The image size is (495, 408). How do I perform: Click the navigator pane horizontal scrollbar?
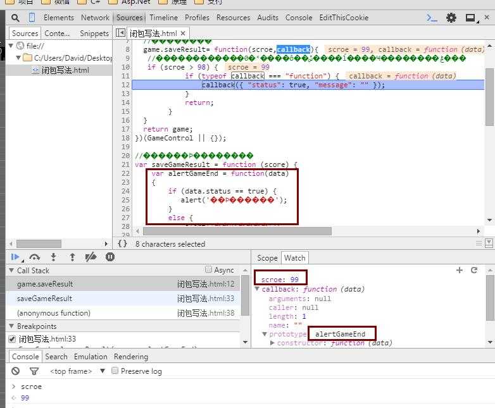[x=39, y=244]
